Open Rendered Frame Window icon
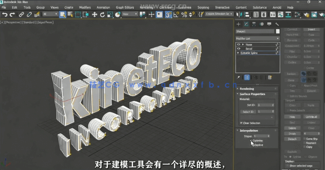This screenshot has height=170, width=325. (x=314, y=15)
